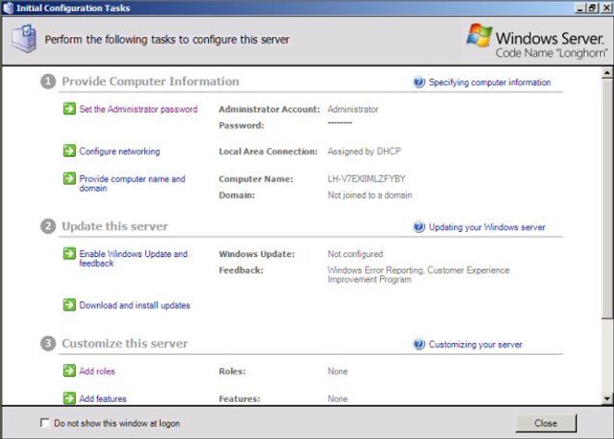
Task: Open Download and install updates link
Action: 134,305
